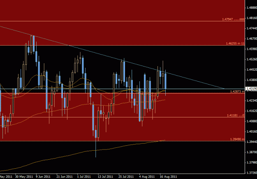Click the 1.4234 price scale value
This screenshot has width=257, height=179.
click(x=252, y=101)
